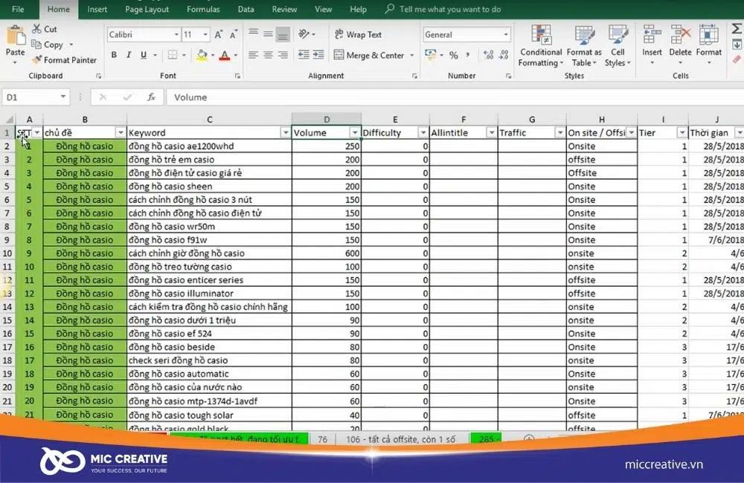
Task: Apply accounting number format
Action: click(430, 55)
